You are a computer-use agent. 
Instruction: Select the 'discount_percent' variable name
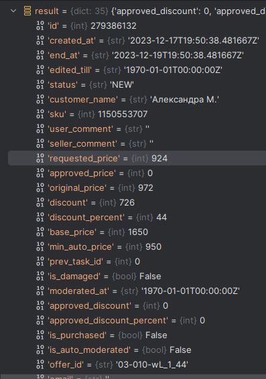pyautogui.click(x=86, y=218)
